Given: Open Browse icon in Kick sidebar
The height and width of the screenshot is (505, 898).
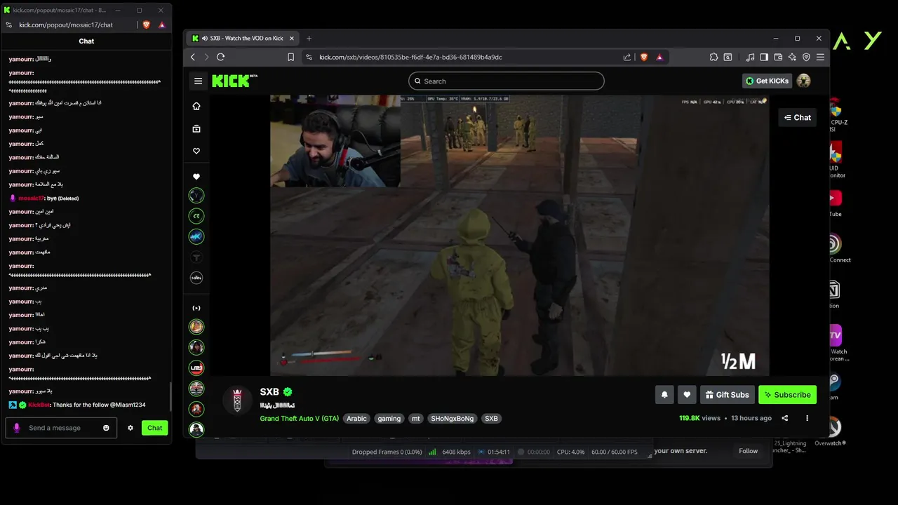Looking at the screenshot, I should [196, 128].
